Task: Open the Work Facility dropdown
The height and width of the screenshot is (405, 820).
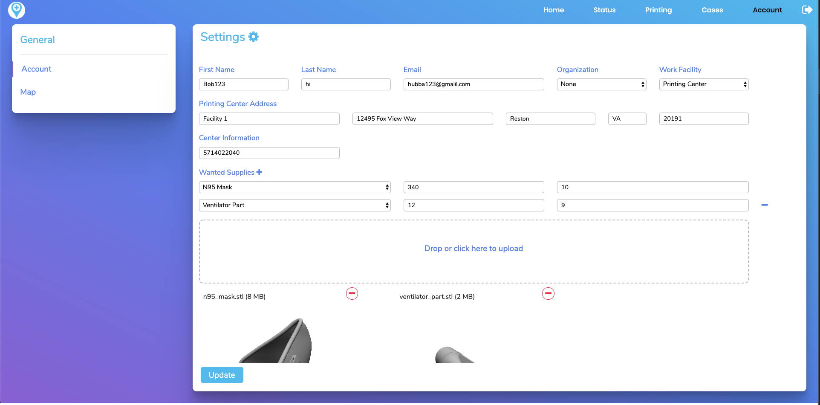Action: pyautogui.click(x=704, y=84)
